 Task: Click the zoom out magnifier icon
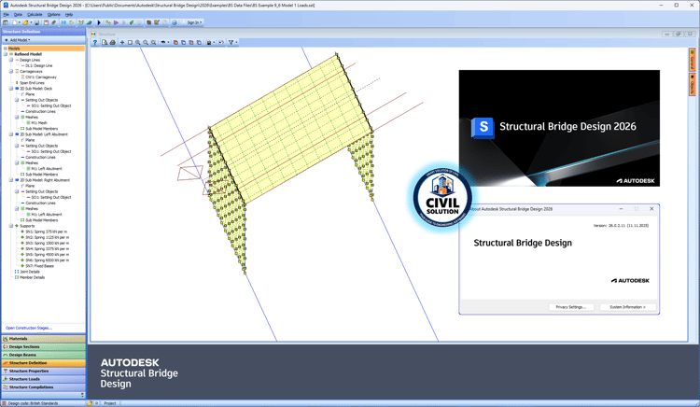click(146, 42)
